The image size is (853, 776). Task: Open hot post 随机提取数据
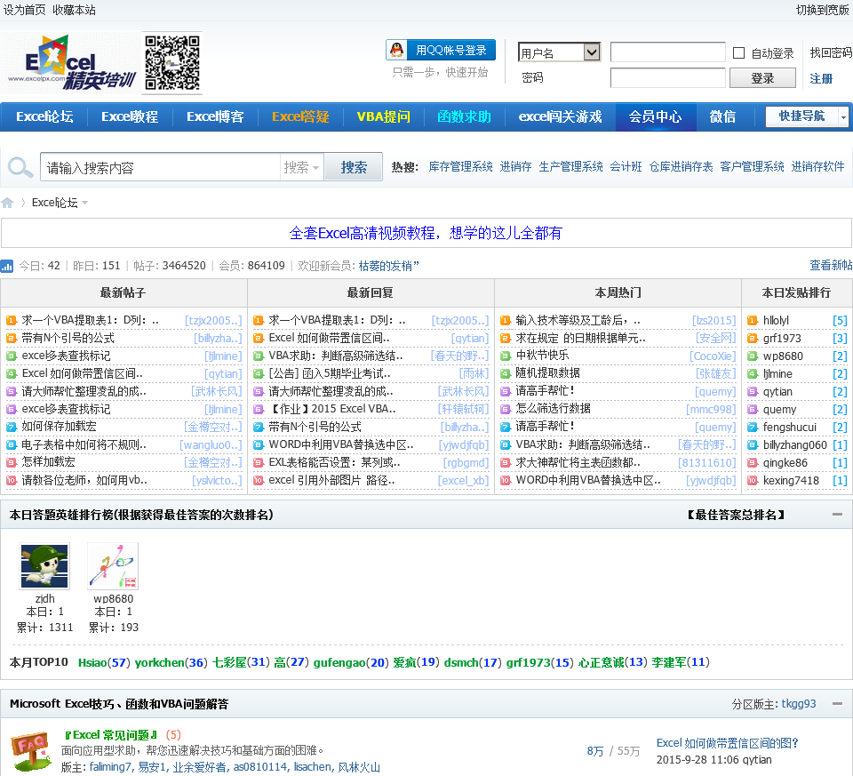(547, 373)
